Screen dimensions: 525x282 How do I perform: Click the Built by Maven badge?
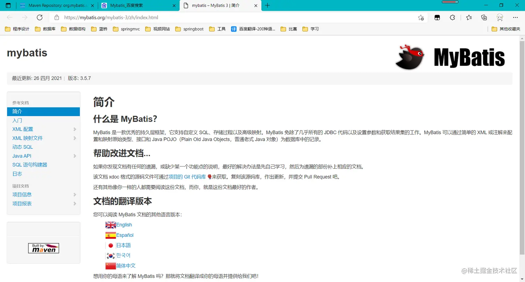[x=43, y=248]
